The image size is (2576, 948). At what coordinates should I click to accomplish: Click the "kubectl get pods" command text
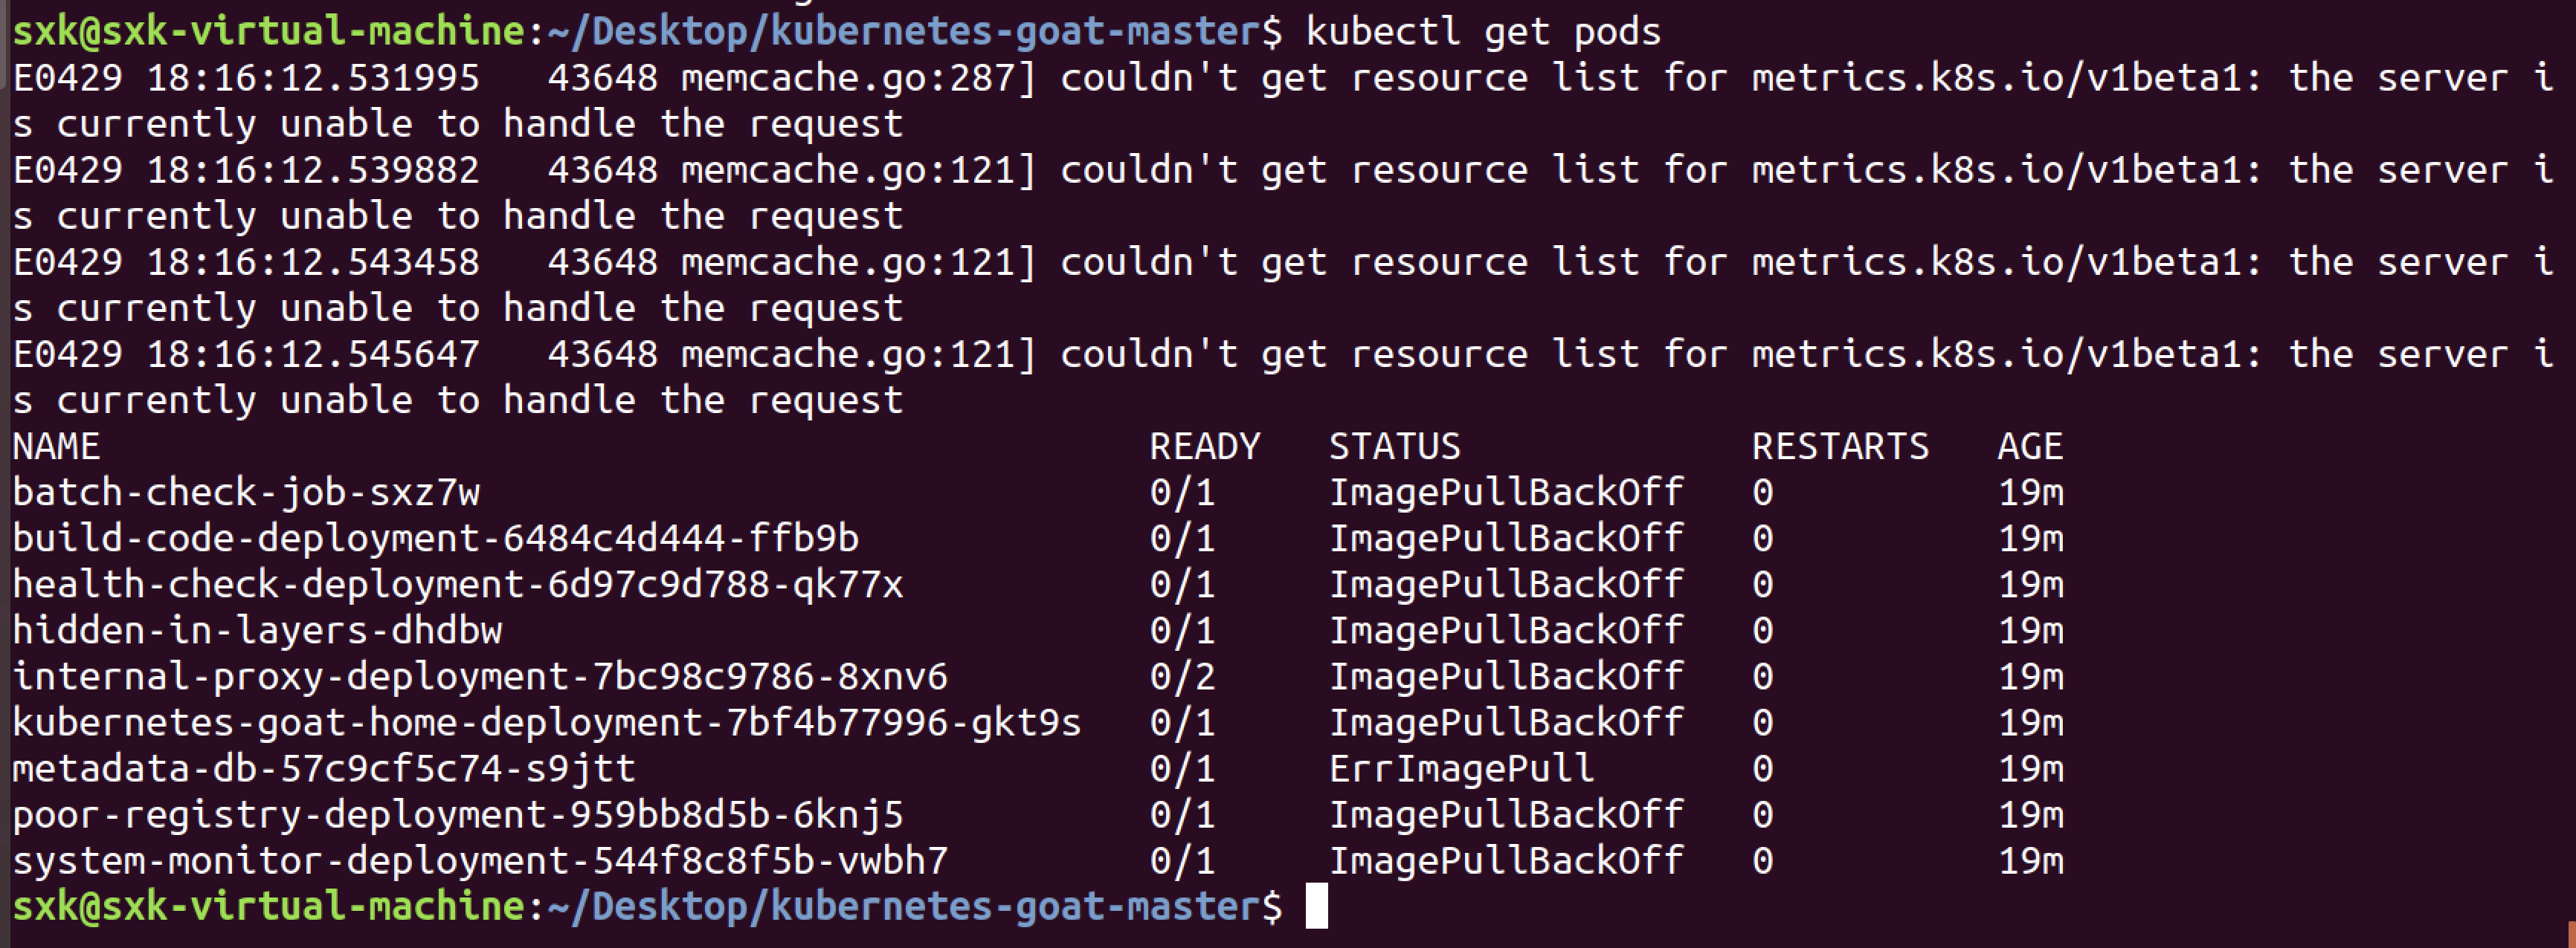pyautogui.click(x=1483, y=32)
